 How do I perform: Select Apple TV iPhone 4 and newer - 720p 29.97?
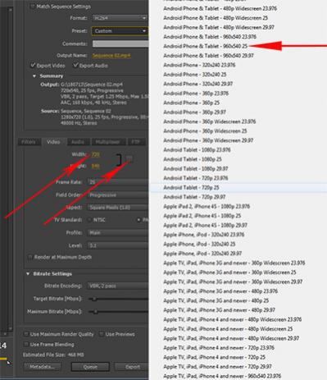pos(218,367)
